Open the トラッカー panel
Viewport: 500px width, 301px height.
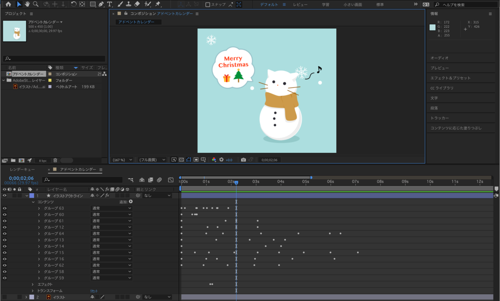coord(440,118)
